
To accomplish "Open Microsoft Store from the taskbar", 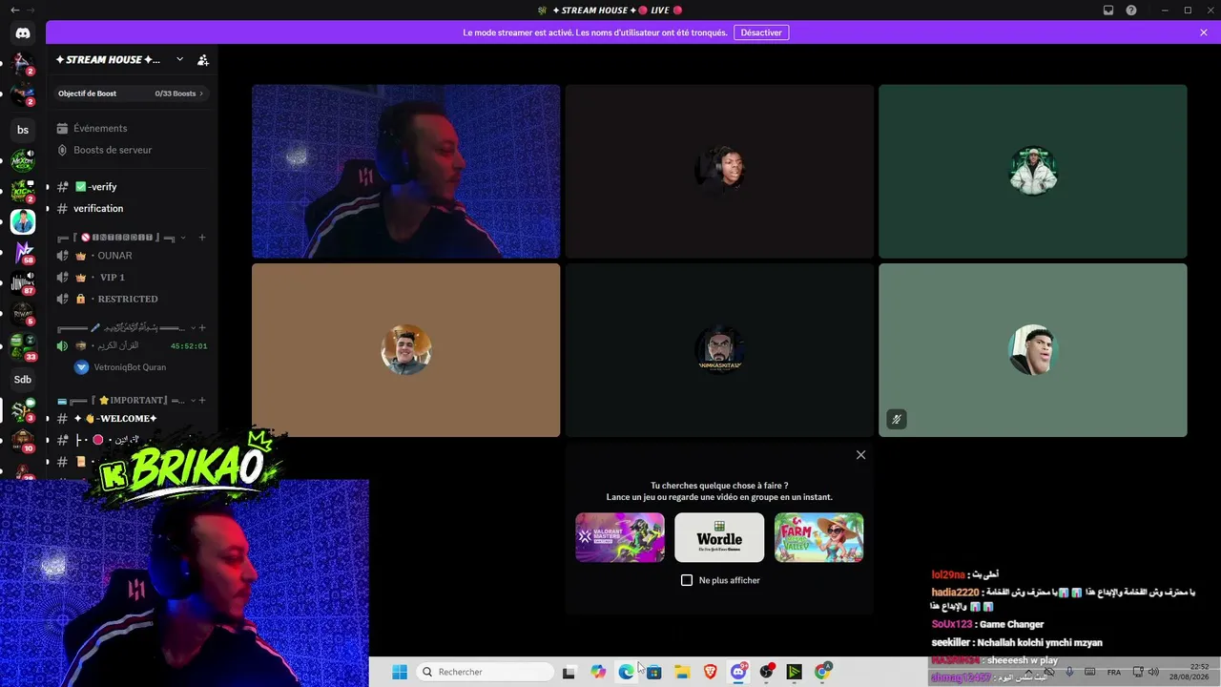I will click(x=654, y=672).
